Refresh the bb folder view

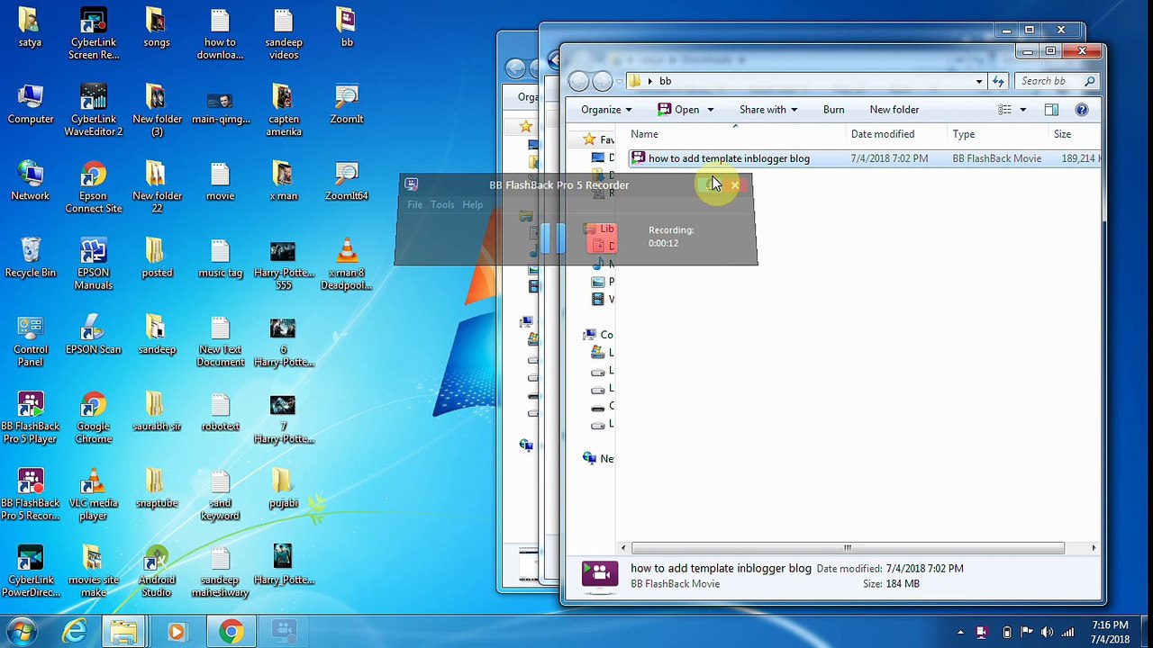[998, 81]
